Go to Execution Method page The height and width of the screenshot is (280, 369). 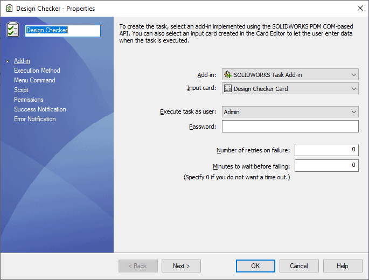pyautogui.click(x=37, y=71)
